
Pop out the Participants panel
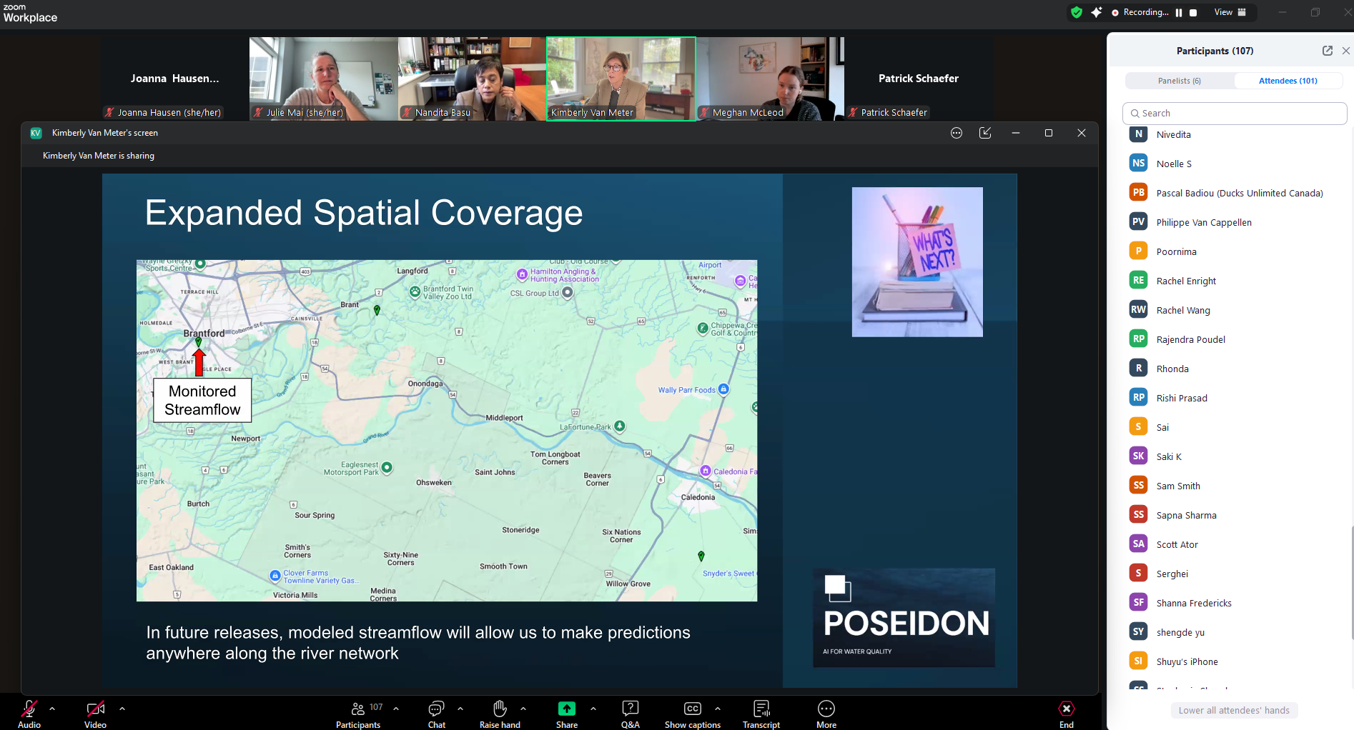pos(1327,51)
